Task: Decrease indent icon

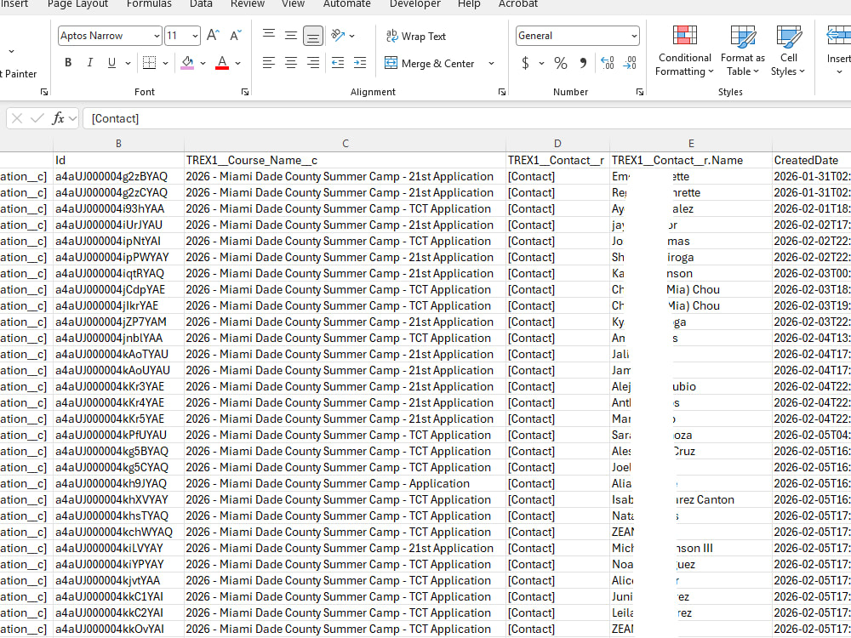Action: pyautogui.click(x=338, y=63)
